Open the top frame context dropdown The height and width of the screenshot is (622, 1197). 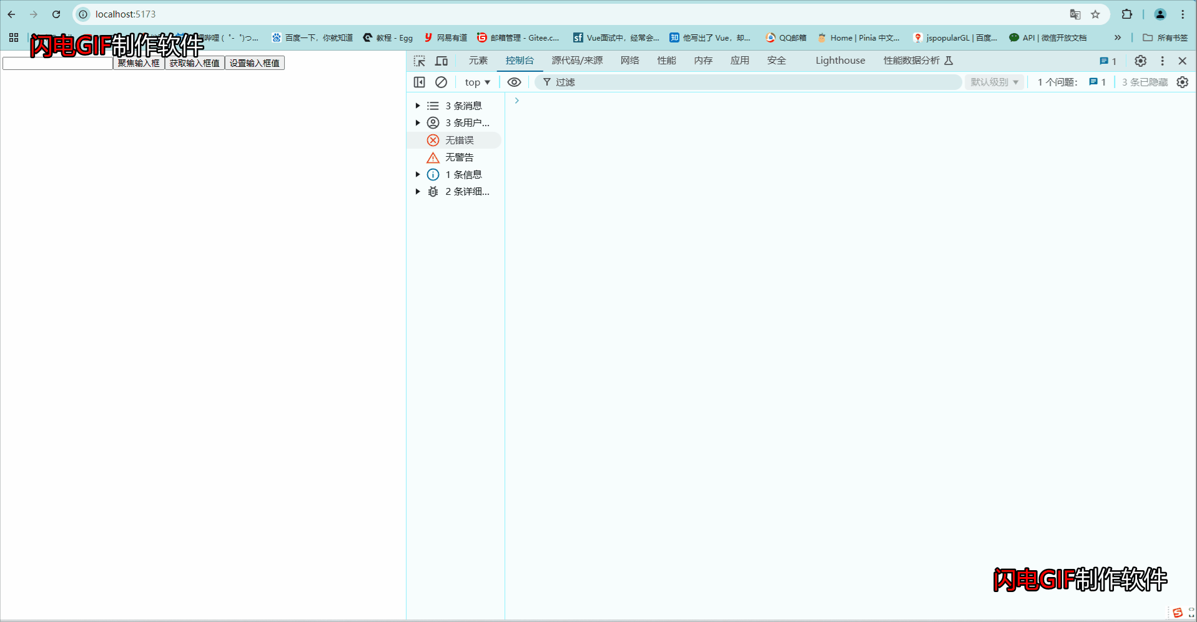[476, 82]
